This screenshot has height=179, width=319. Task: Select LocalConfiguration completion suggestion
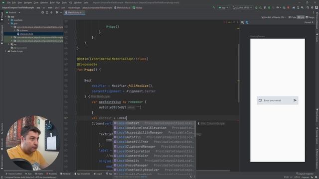point(154,151)
